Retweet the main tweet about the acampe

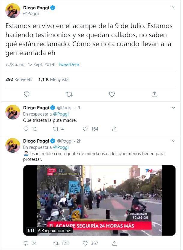pyautogui.click(x=69, y=94)
